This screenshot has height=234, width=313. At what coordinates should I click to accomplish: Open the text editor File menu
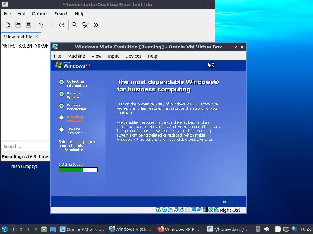pyautogui.click(x=7, y=13)
